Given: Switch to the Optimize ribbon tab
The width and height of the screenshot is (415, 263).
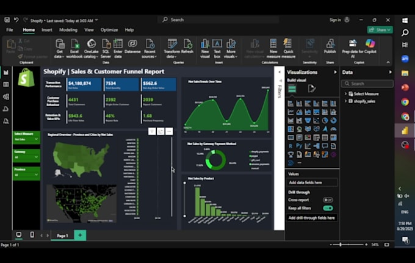Looking at the screenshot, I should point(109,30).
